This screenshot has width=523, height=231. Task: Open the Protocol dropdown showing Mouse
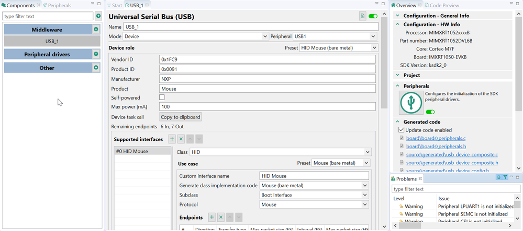pyautogui.click(x=314, y=205)
